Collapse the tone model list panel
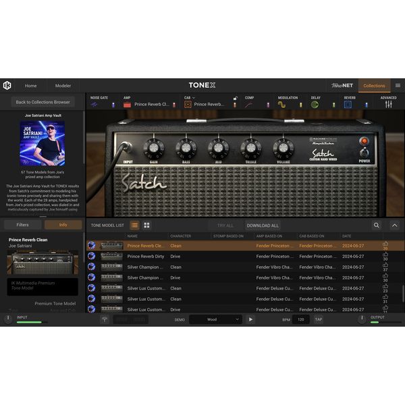 [395, 225]
